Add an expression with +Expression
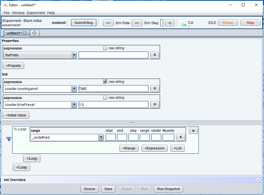This screenshot has height=195, width=264. pos(154,148)
